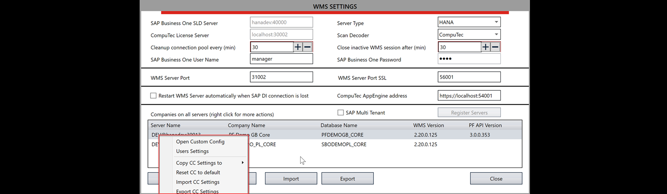Sort by Server Name column header
The image size is (667, 194).
[166, 125]
